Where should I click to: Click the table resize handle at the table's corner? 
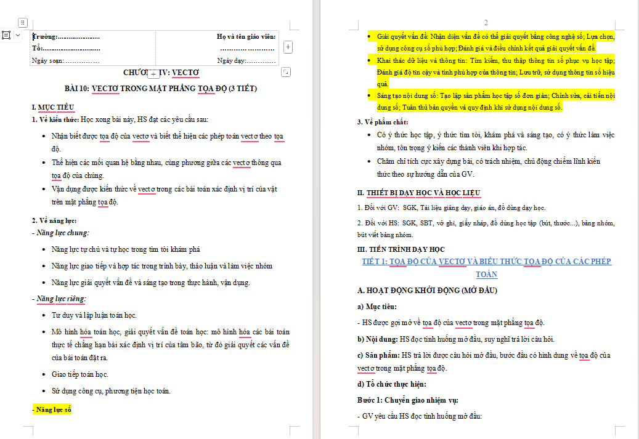(x=286, y=72)
